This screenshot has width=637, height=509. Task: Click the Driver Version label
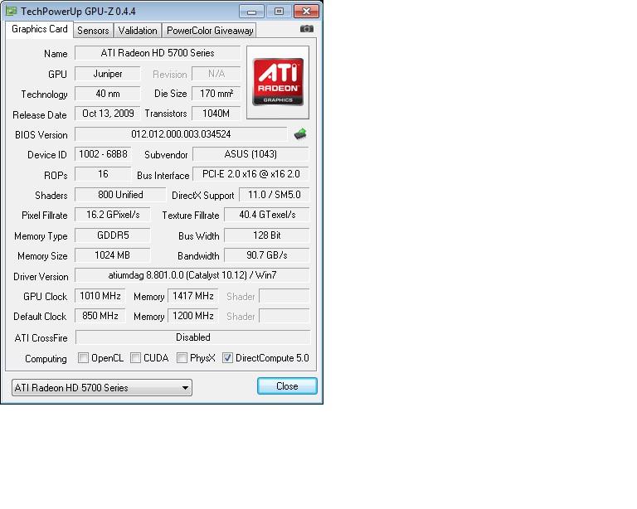click(x=41, y=276)
